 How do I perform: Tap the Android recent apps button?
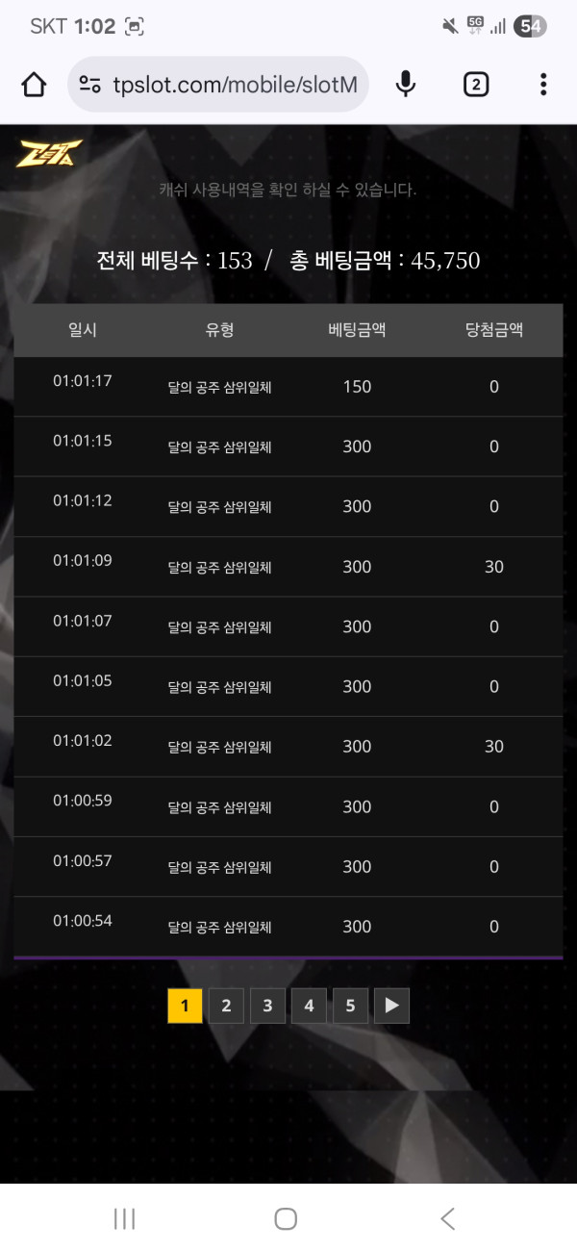124,1218
